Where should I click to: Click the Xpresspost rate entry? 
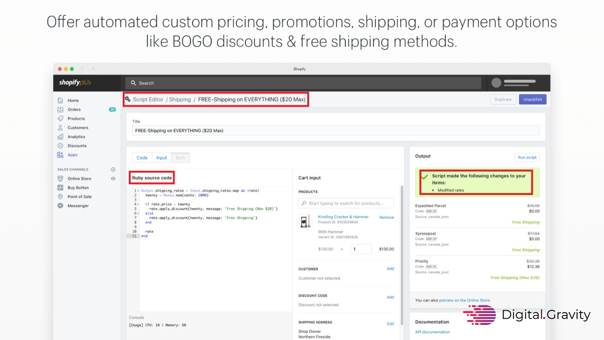477,242
